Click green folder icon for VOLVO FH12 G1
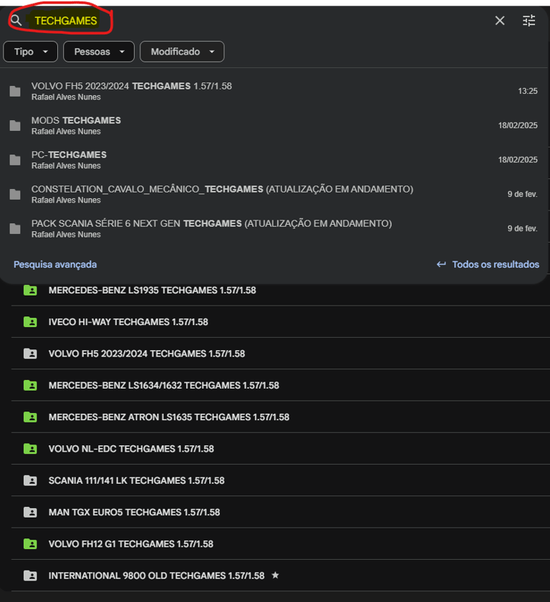 tap(30, 544)
